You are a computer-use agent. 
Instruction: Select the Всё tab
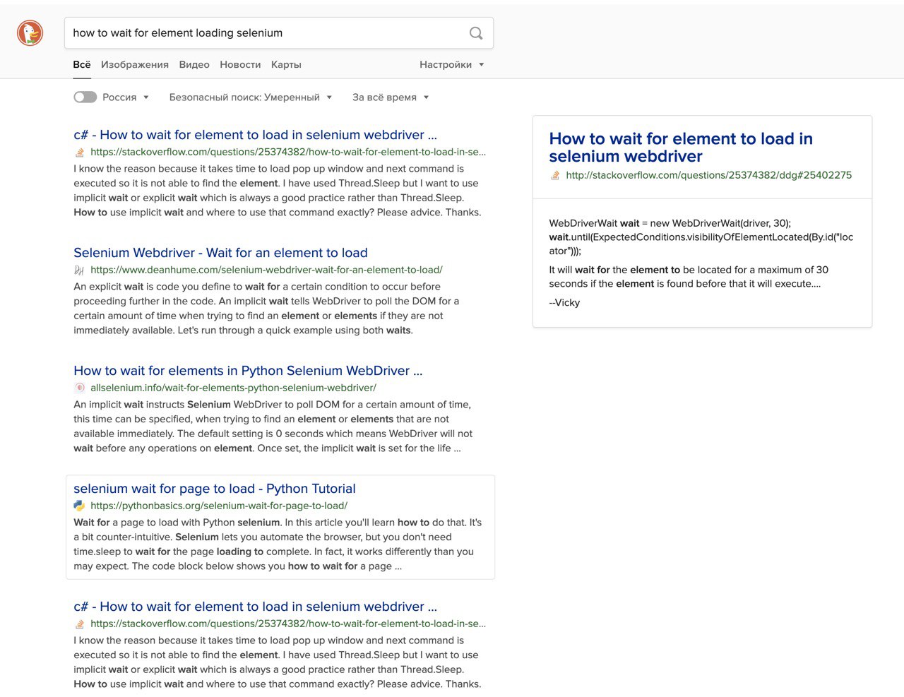tap(82, 64)
